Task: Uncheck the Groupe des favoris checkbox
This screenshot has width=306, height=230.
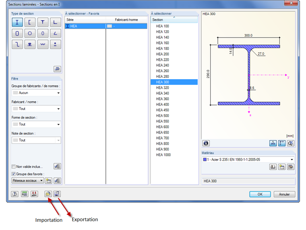Action: pyautogui.click(x=13, y=174)
